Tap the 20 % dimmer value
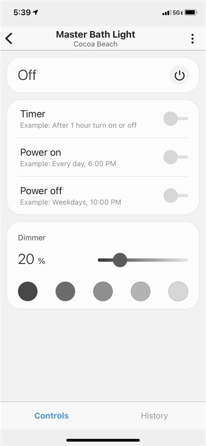 pyautogui.click(x=32, y=260)
